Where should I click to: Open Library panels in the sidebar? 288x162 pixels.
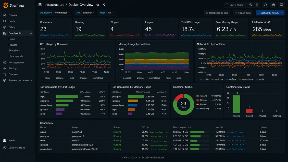(16, 56)
